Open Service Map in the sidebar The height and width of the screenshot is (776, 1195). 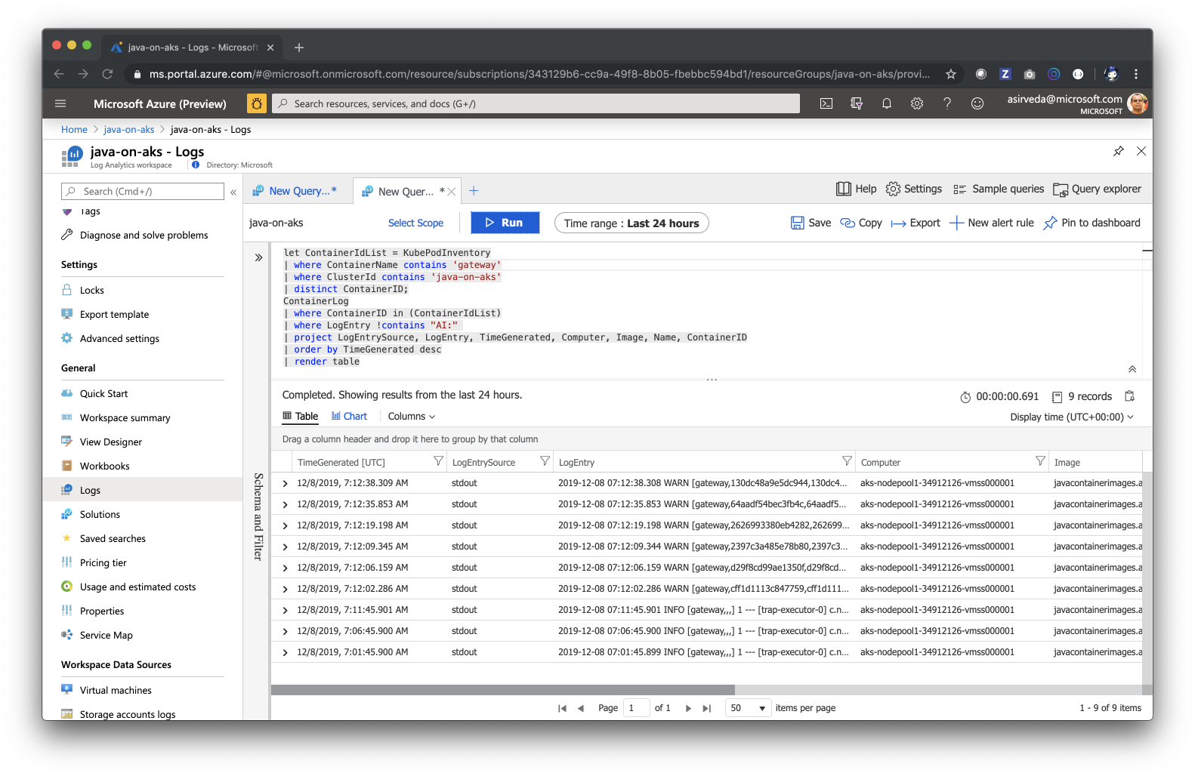106,635
